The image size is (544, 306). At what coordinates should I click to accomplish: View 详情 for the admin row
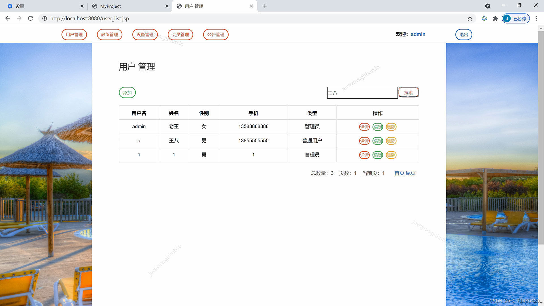364,127
